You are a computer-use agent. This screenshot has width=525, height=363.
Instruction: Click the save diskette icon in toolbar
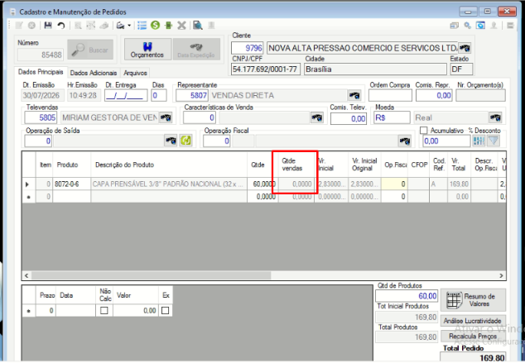coord(48,26)
